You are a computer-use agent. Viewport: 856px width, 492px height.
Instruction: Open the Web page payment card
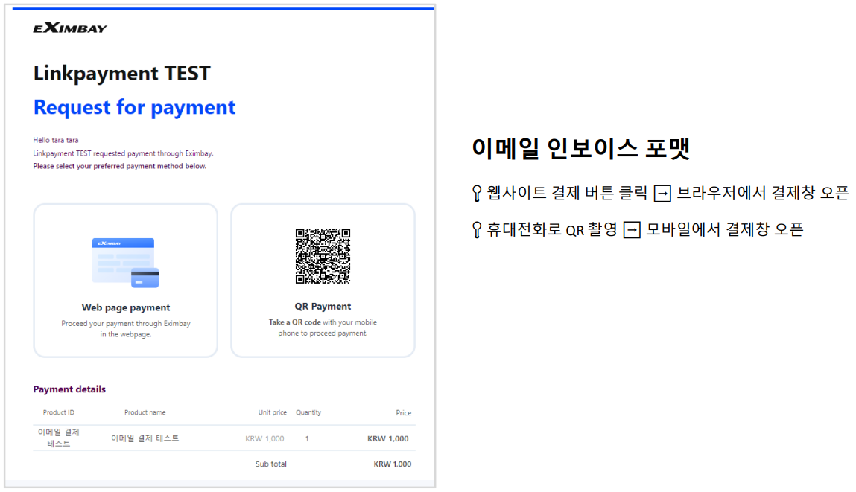click(x=126, y=281)
